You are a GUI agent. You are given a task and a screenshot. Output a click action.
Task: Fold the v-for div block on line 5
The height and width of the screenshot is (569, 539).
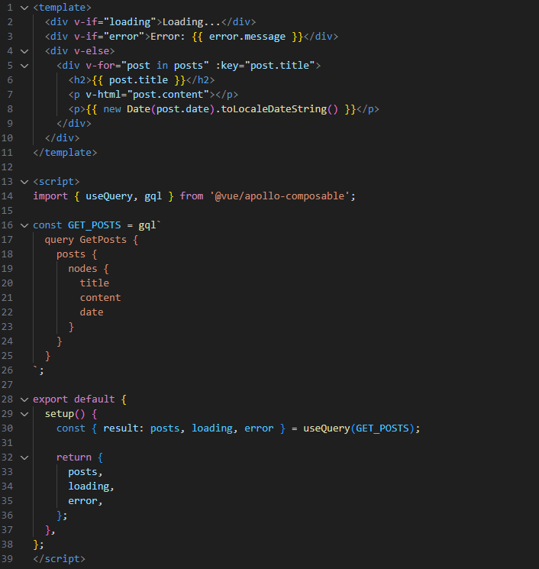click(x=24, y=65)
